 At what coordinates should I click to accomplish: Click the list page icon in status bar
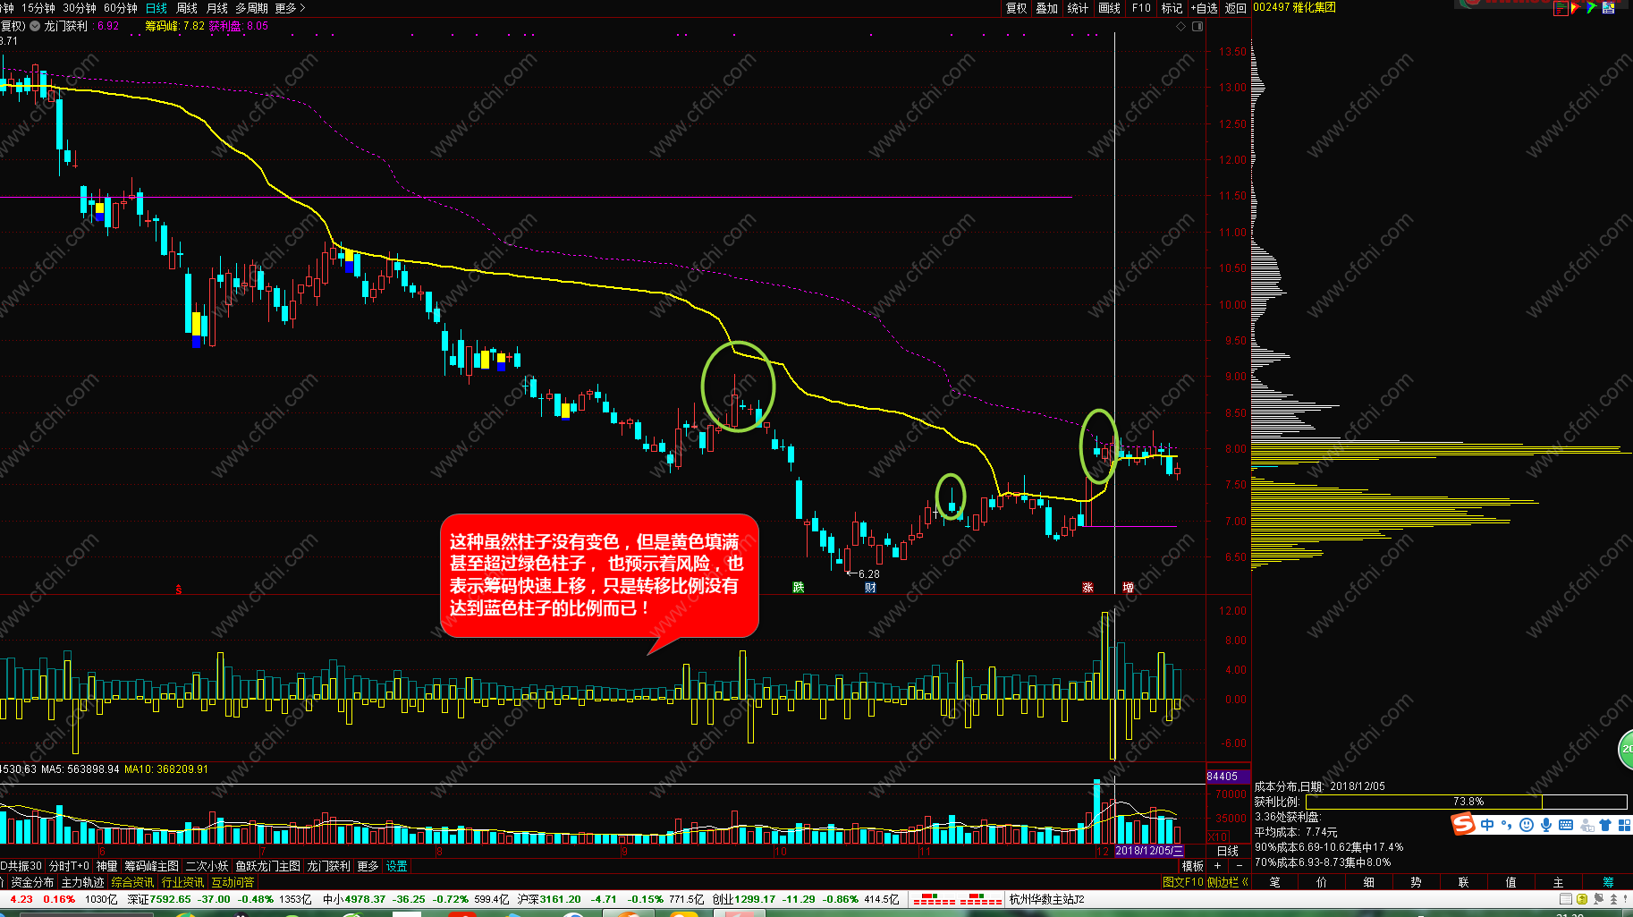pyautogui.click(x=1566, y=899)
